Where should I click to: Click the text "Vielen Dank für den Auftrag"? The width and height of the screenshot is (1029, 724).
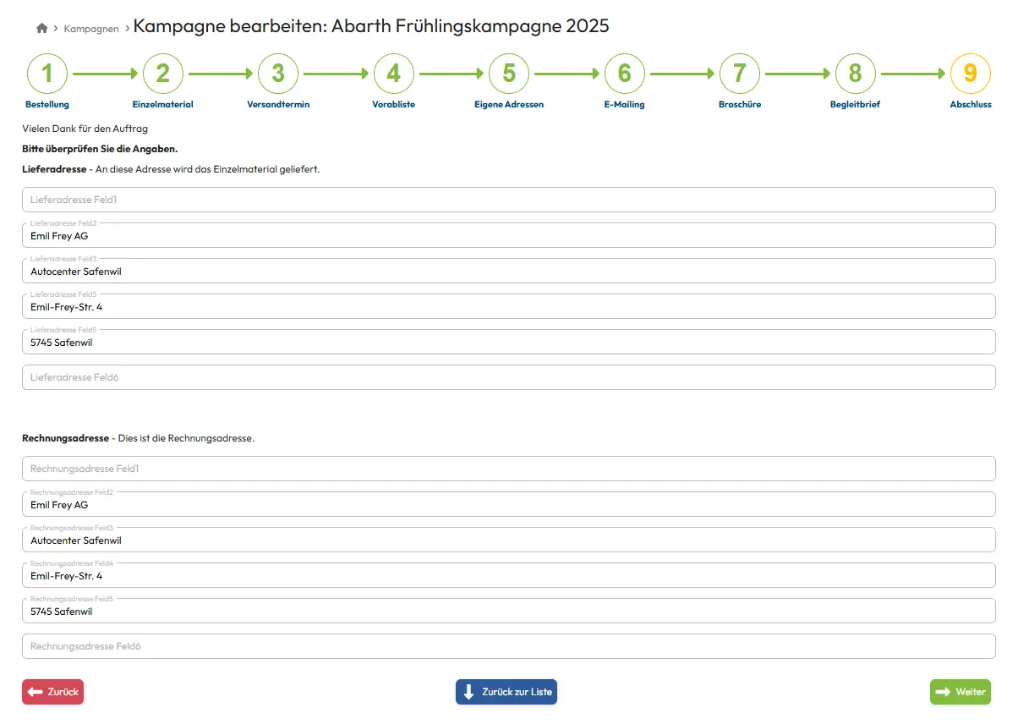click(85, 129)
